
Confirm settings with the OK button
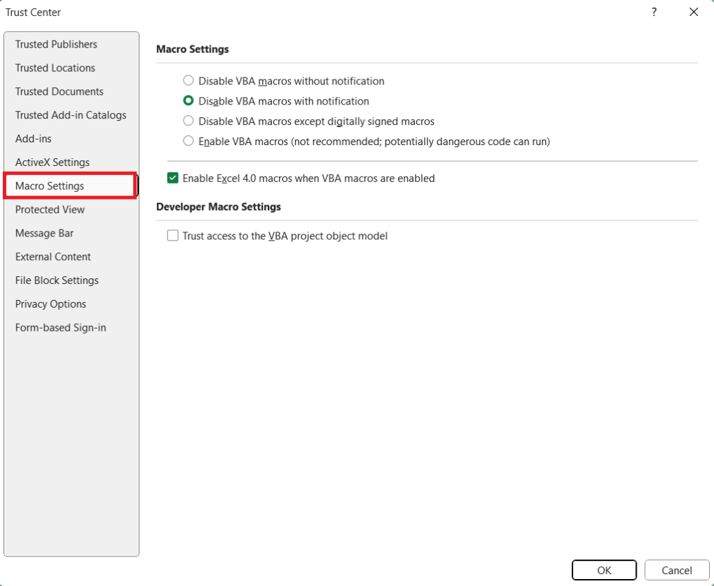pos(603,570)
